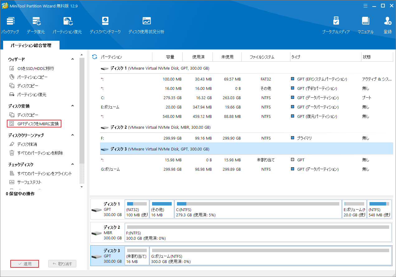Choose ディスクコピー under ディスク変換
This screenshot has width=396, height=277.
(24, 115)
